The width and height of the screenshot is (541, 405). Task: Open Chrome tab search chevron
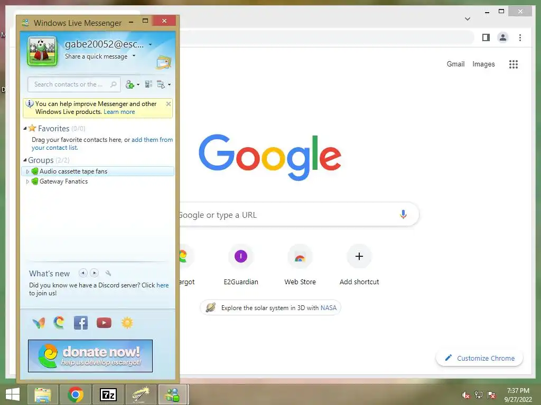click(x=468, y=19)
